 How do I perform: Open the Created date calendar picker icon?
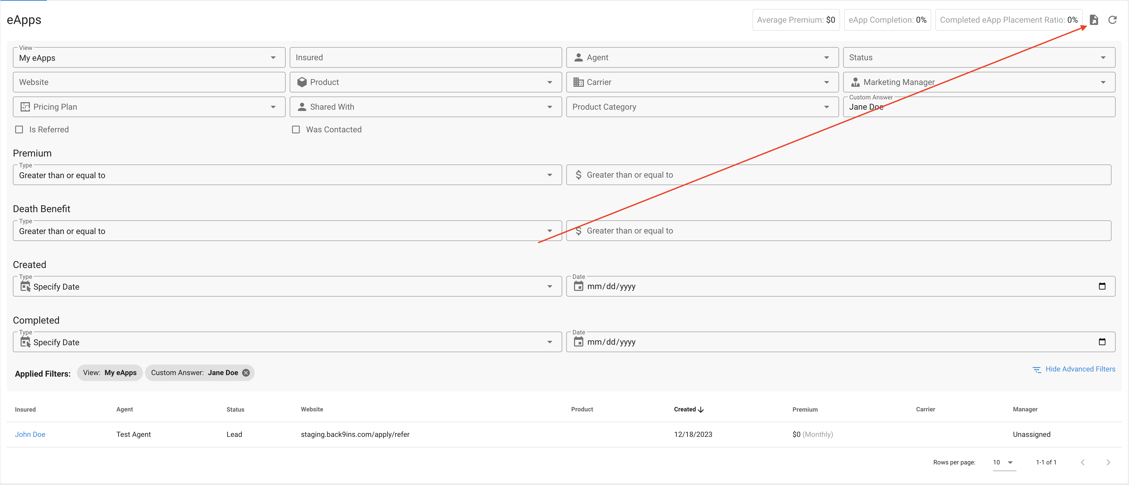click(x=1102, y=286)
